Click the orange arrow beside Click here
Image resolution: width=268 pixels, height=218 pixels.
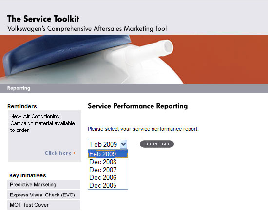pyautogui.click(x=75, y=153)
